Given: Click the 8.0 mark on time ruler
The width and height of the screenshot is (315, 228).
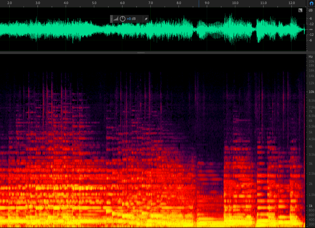Looking at the screenshot, I should (179, 3).
